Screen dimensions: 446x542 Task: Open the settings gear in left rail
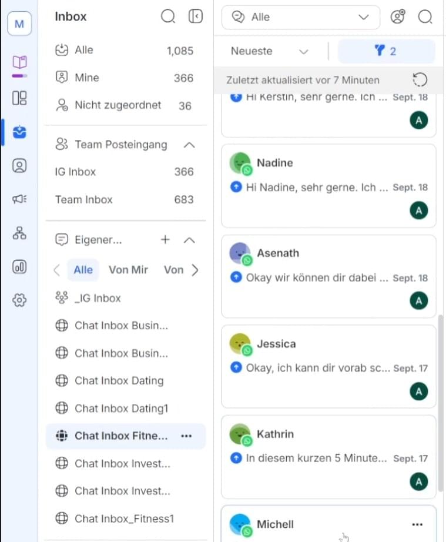pyautogui.click(x=19, y=300)
